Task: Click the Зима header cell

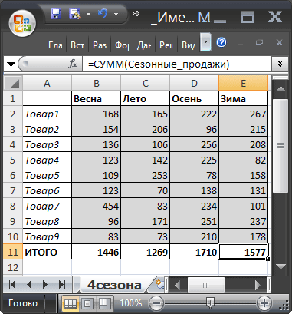Action: (244, 98)
